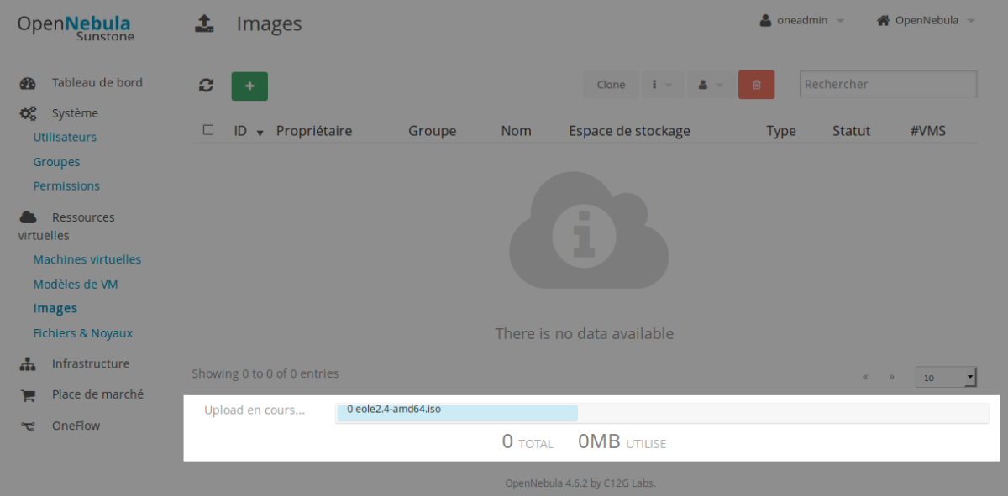1008x496 pixels.
Task: Click Showing 0 to 0 of 0 entries
Action: click(x=265, y=373)
